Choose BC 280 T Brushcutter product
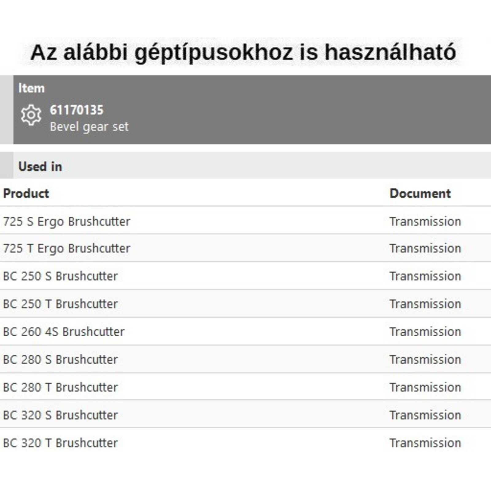Viewport: 491px width, 491px height. [x=60, y=387]
